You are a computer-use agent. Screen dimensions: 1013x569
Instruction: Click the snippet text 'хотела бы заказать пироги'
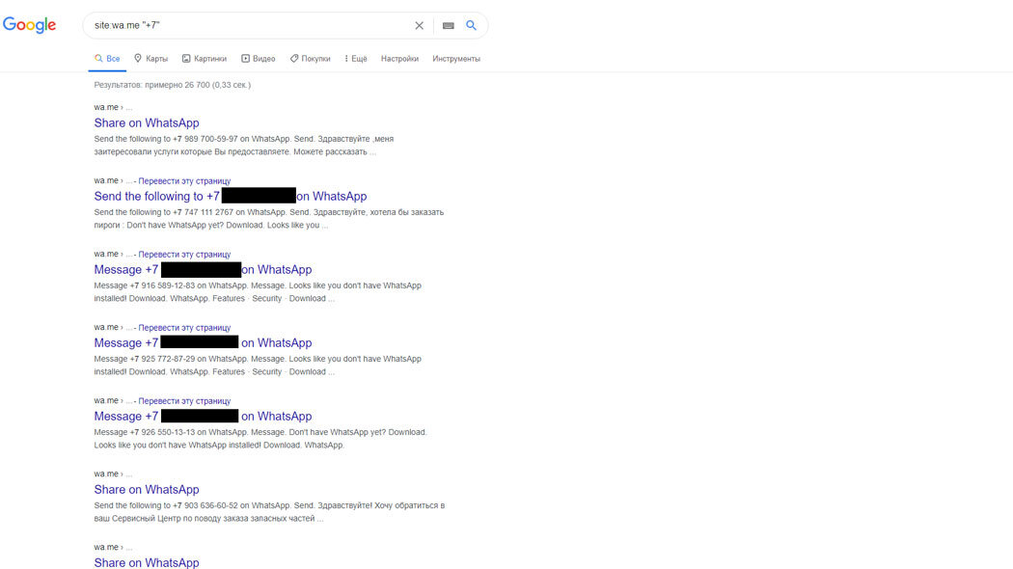[x=269, y=218]
